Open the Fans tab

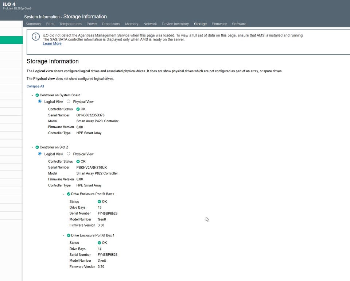50,24
